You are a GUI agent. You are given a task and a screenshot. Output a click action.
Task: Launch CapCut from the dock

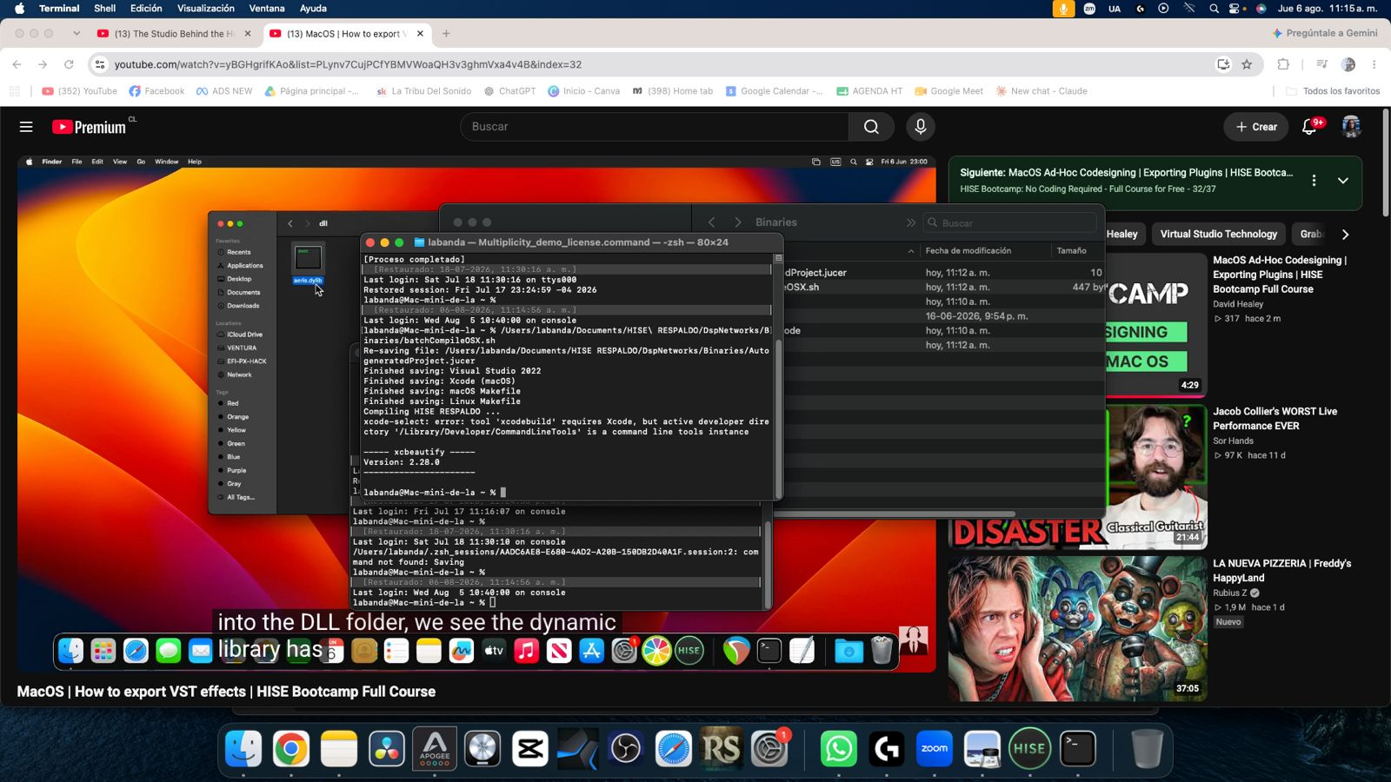coord(530,749)
